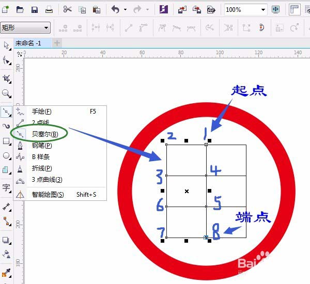Paste from clipboard

(97, 9)
